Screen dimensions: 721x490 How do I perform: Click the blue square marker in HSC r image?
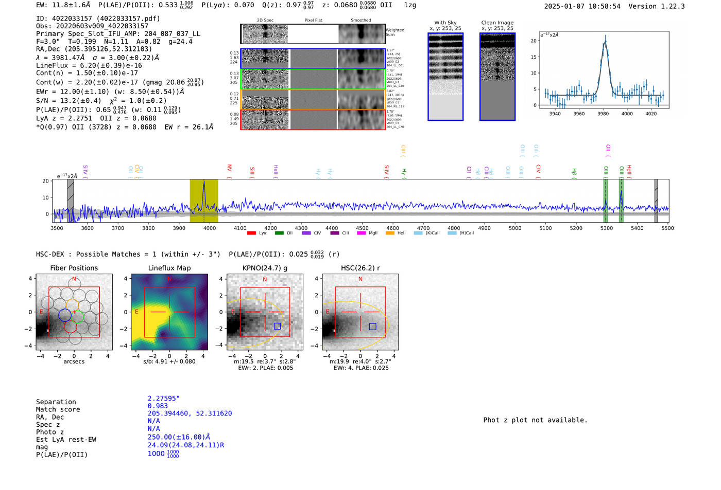pos(373,326)
